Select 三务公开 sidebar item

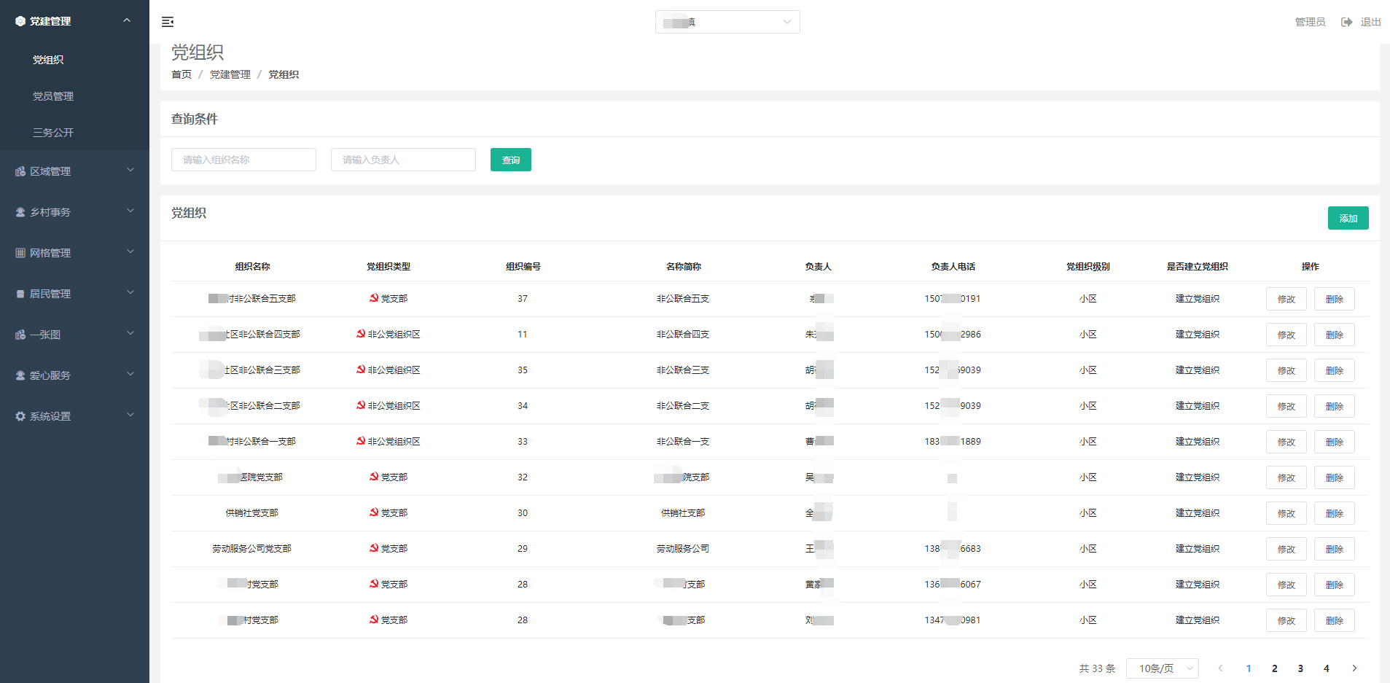point(53,133)
